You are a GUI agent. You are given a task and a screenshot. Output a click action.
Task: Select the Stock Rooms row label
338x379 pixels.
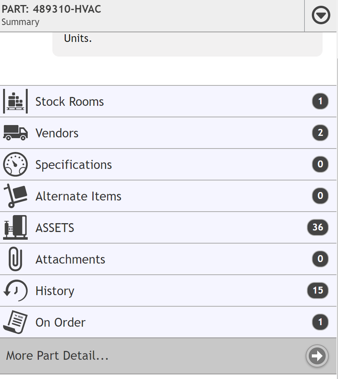(70, 102)
